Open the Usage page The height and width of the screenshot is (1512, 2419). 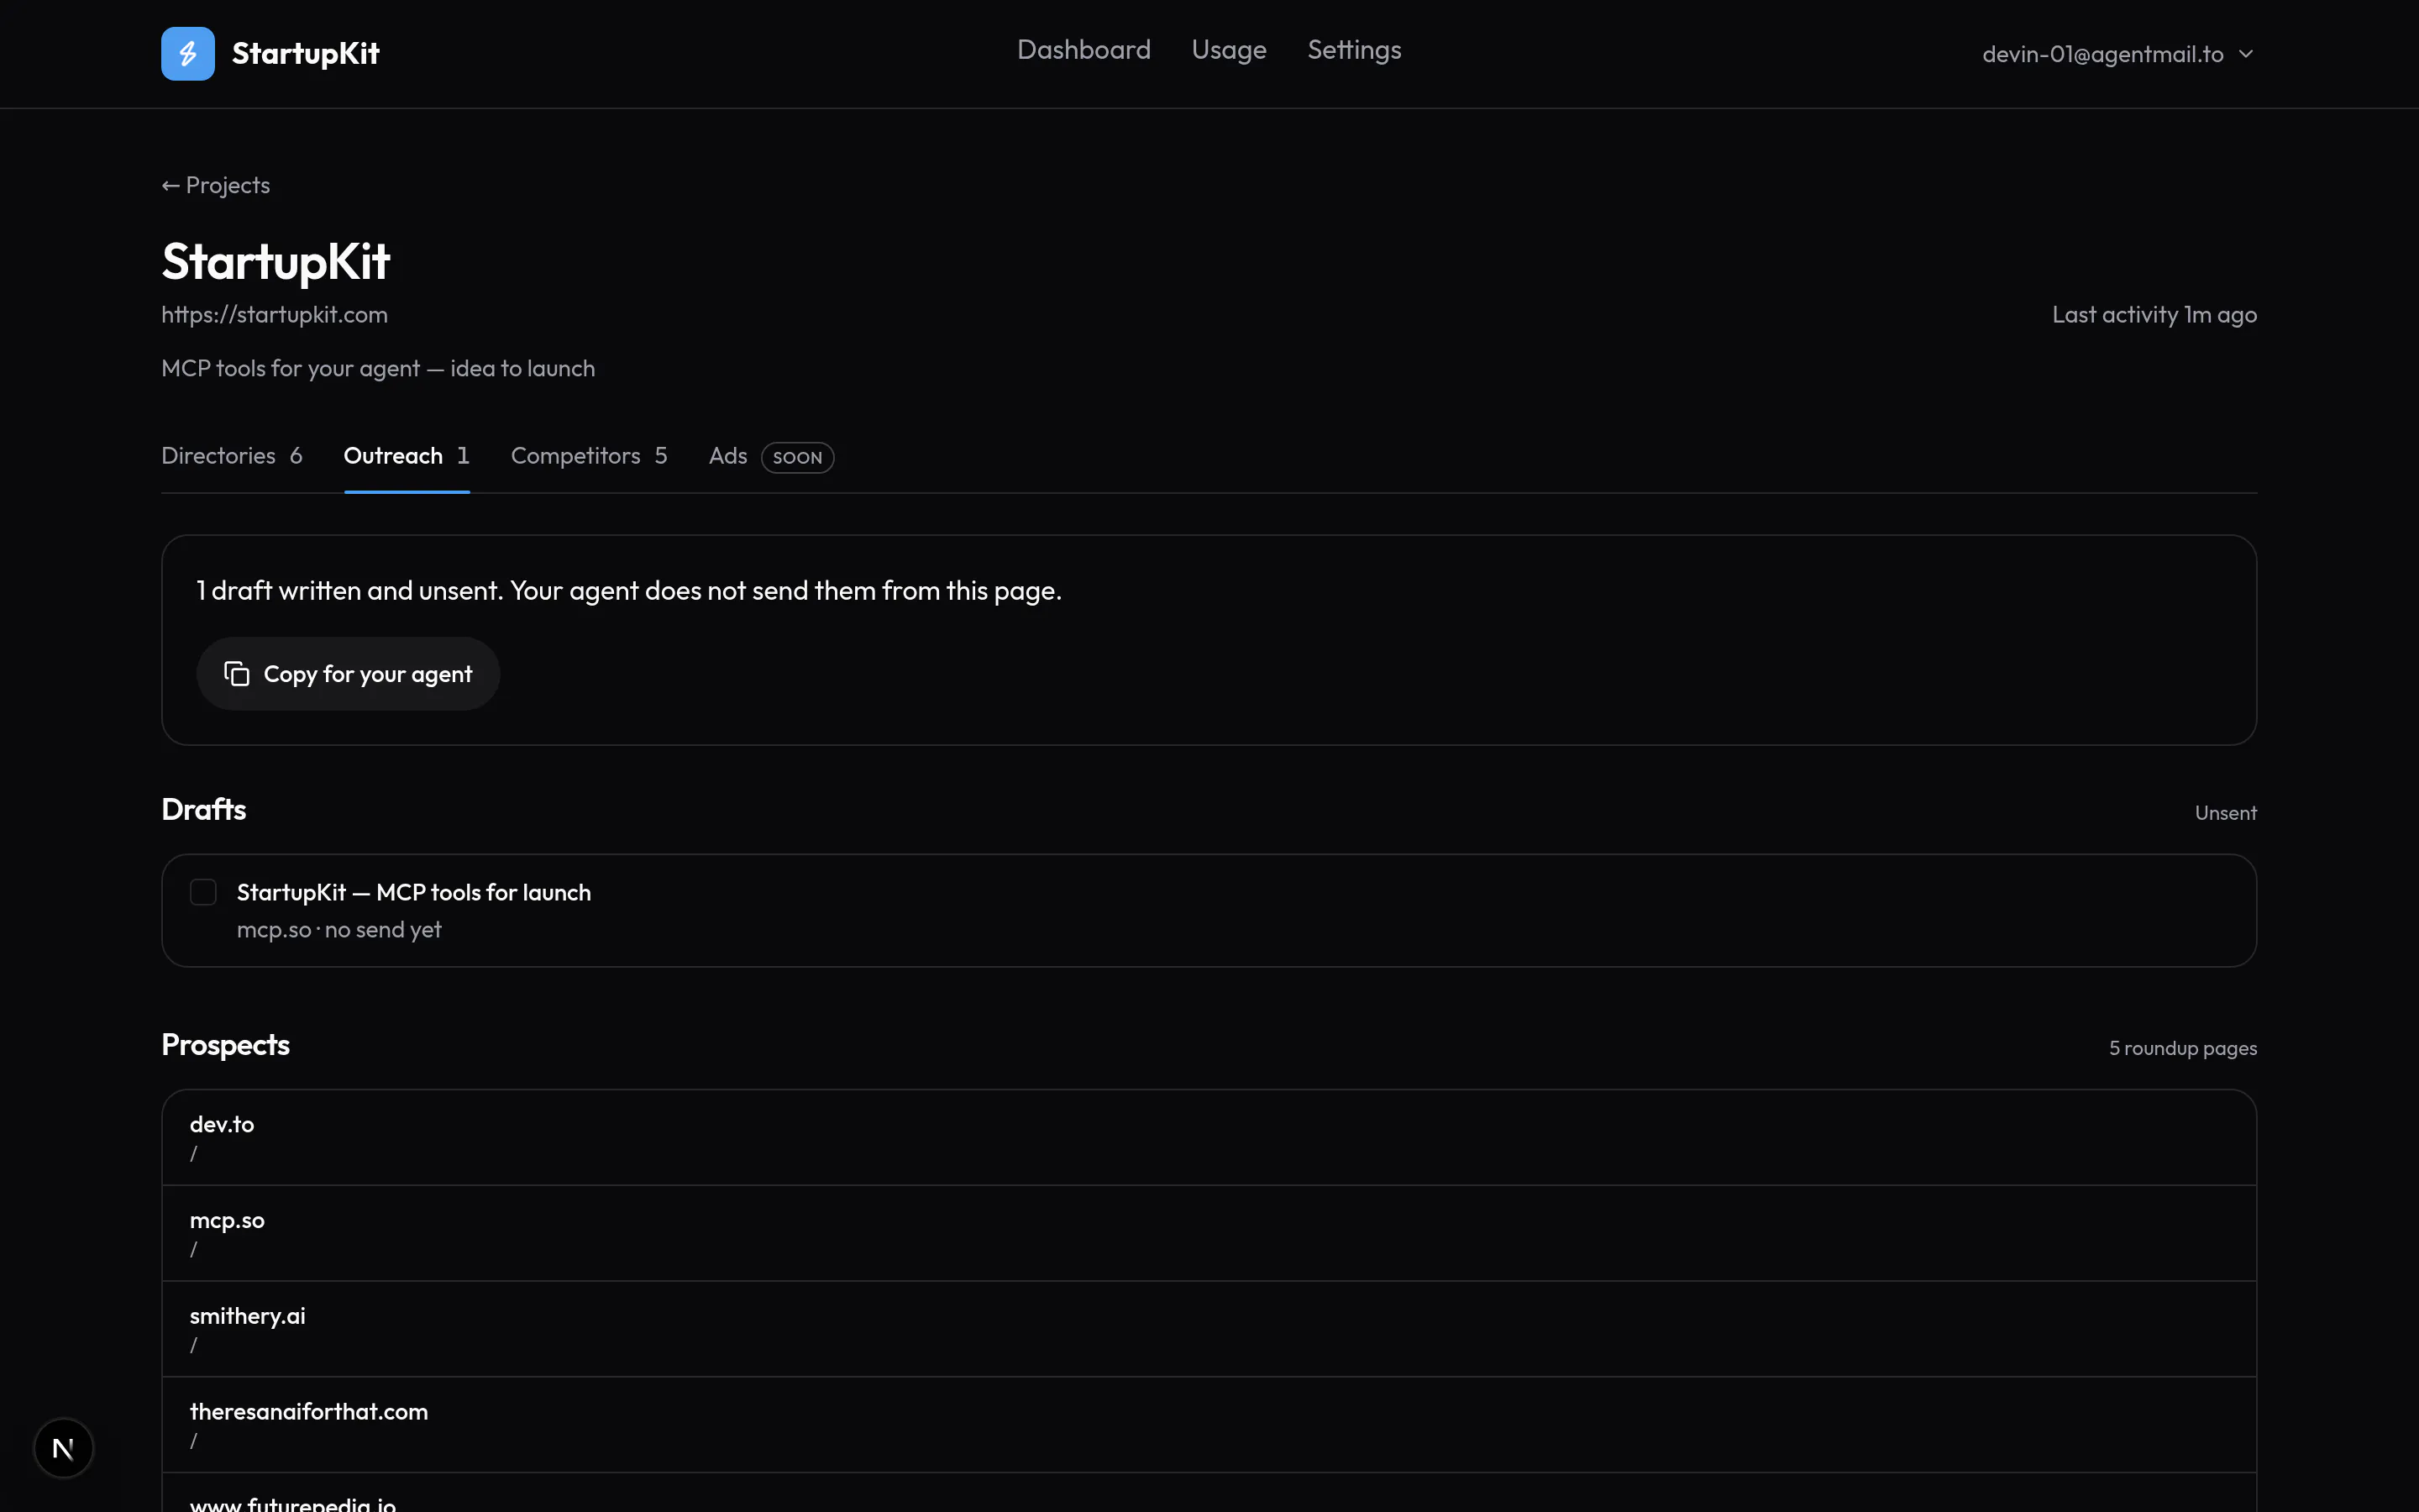click(x=1229, y=50)
